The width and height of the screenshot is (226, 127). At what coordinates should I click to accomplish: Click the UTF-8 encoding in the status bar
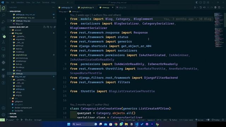tap(159, 120)
